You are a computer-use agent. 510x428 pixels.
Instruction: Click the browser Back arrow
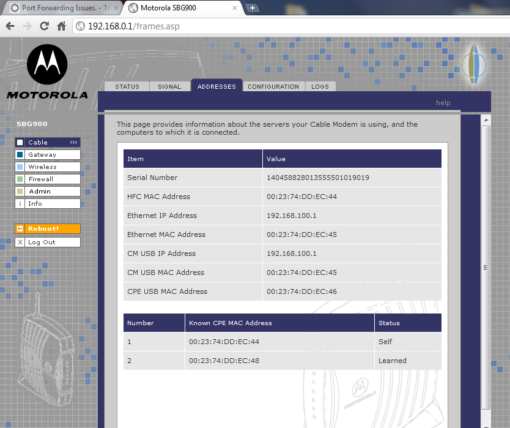tap(10, 26)
